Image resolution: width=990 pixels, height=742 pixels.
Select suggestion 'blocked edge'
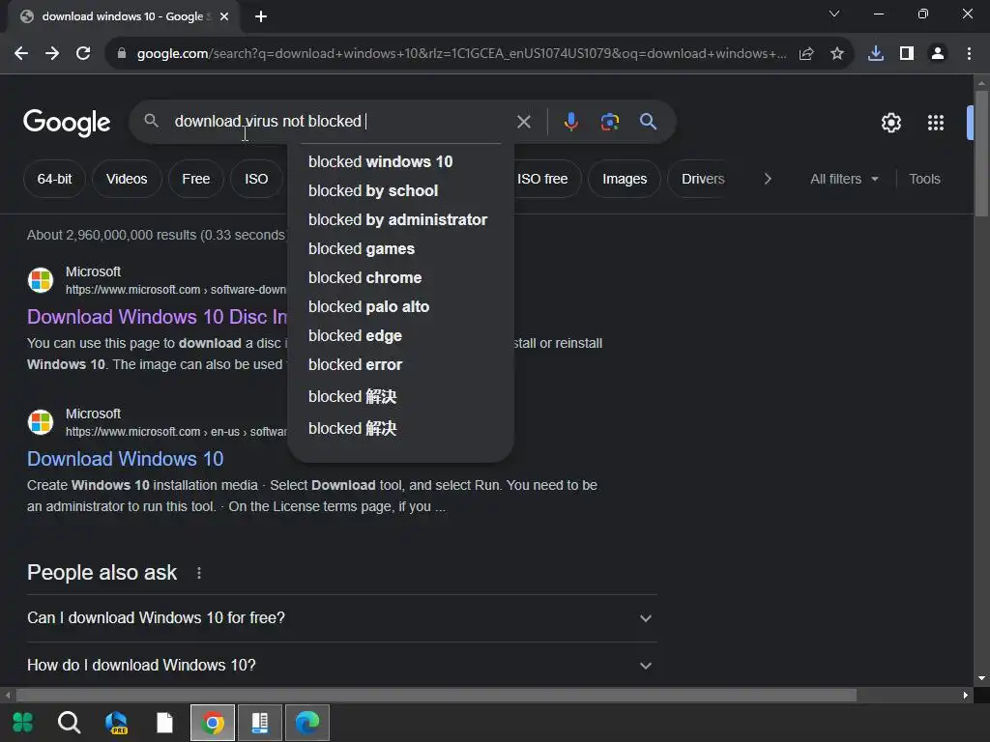click(x=400, y=335)
